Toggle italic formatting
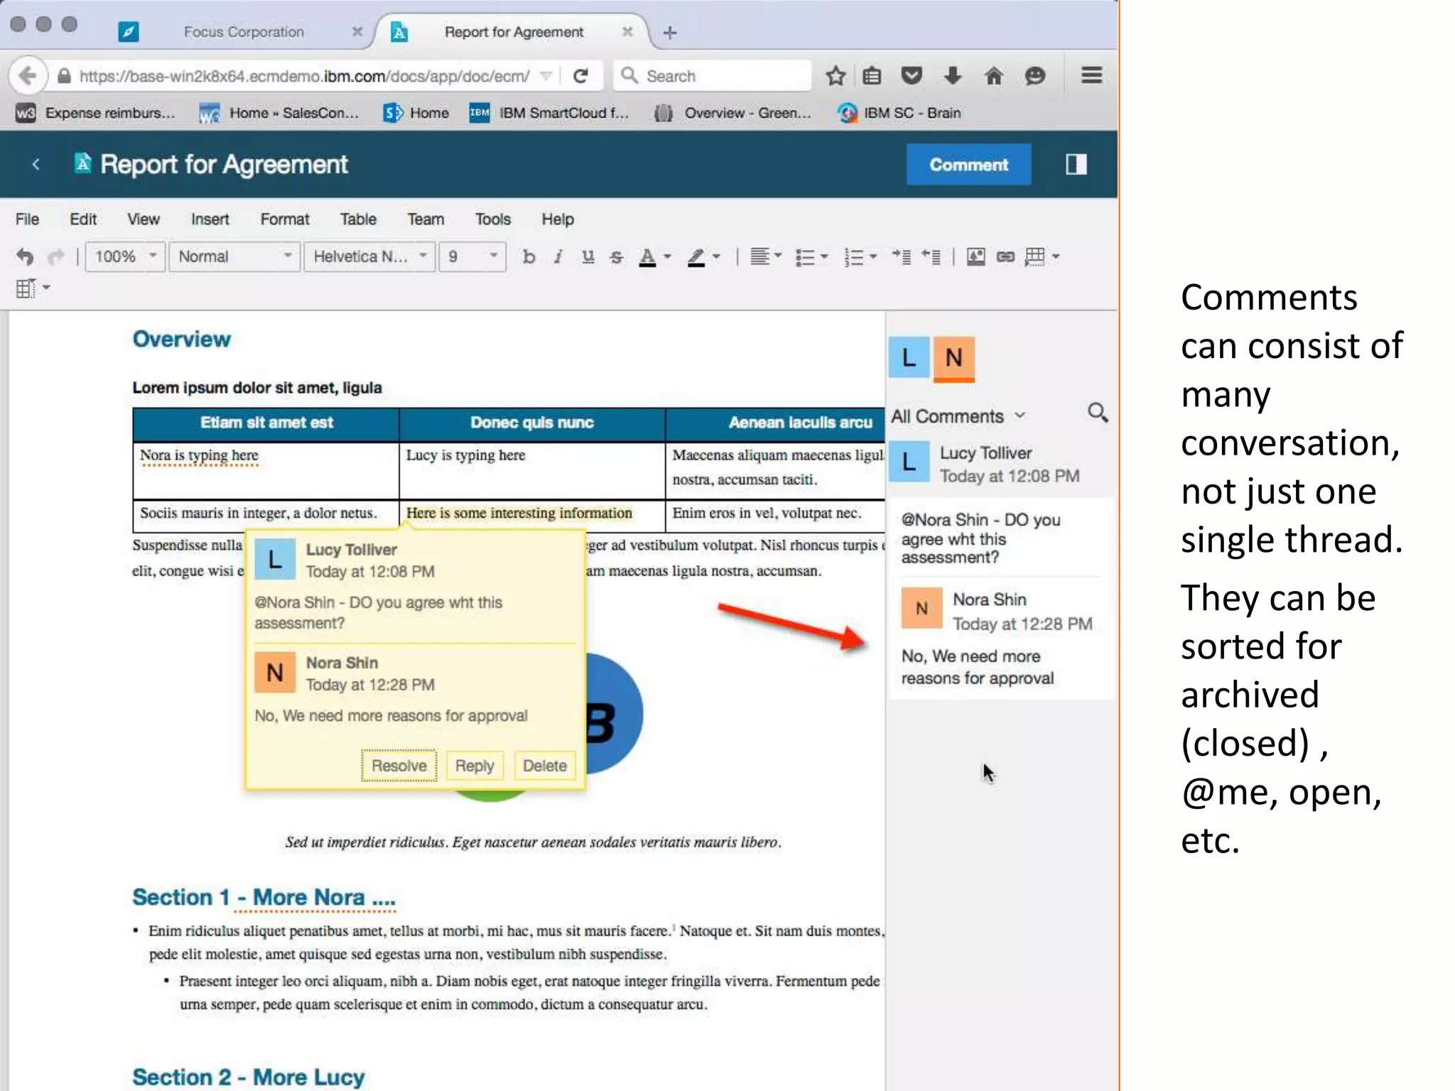 point(558,256)
